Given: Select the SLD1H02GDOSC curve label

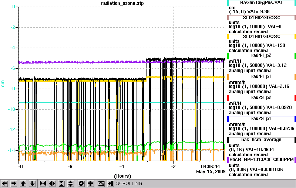Looking at the screenshot, I should coord(262,18).
